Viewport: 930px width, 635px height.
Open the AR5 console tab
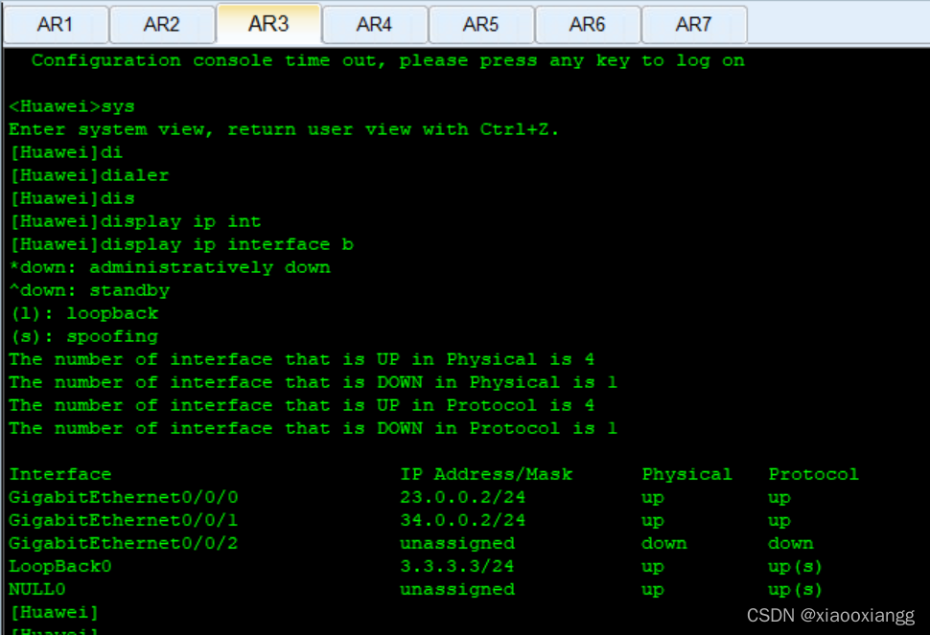pyautogui.click(x=480, y=24)
